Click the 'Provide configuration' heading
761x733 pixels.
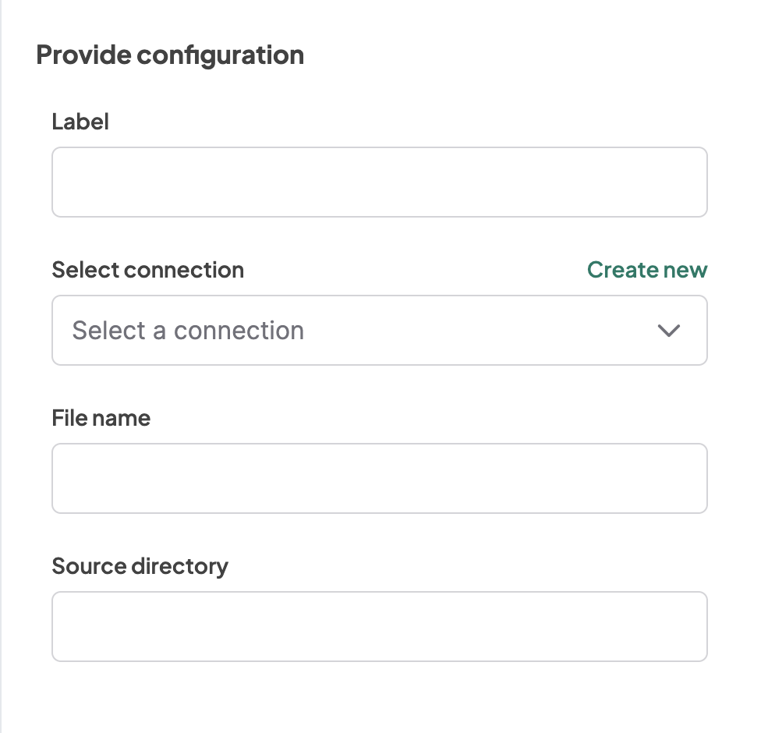(x=170, y=55)
